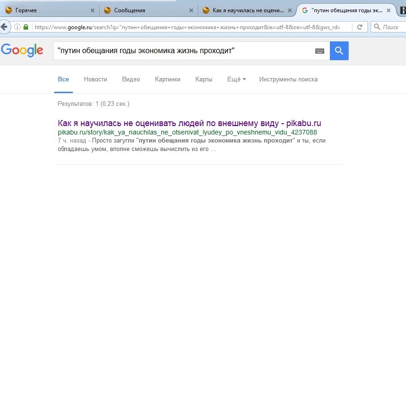Click the blue Google search magnifier button
The width and height of the screenshot is (406, 405).
coord(339,51)
